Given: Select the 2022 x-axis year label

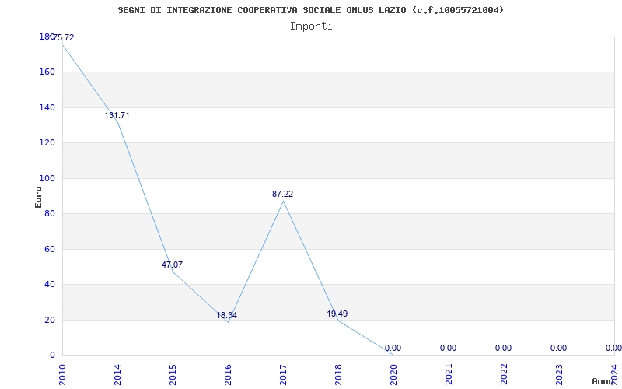Looking at the screenshot, I should coord(504,375).
